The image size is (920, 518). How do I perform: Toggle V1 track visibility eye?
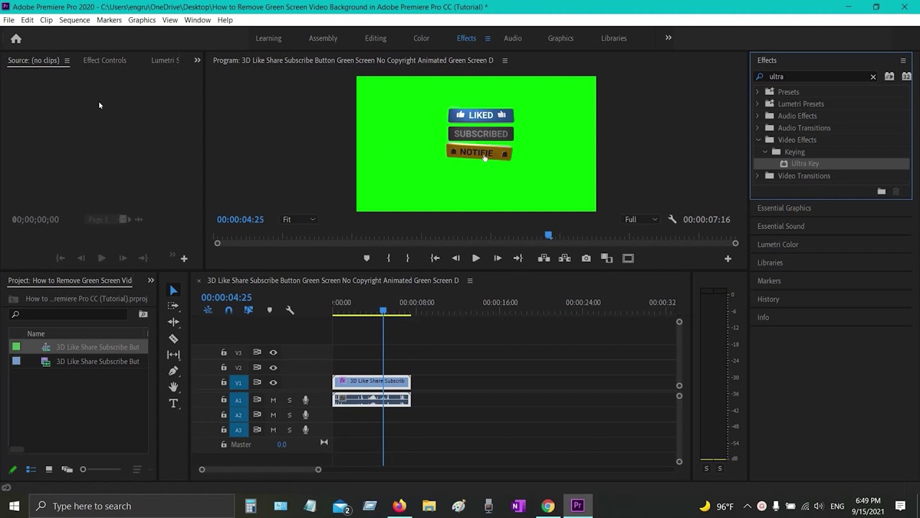[x=273, y=383]
